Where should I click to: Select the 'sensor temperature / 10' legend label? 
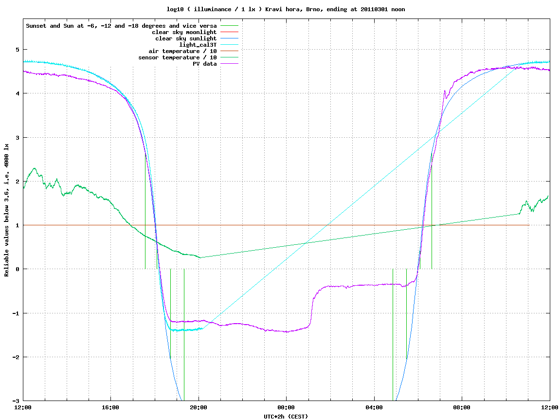(178, 57)
